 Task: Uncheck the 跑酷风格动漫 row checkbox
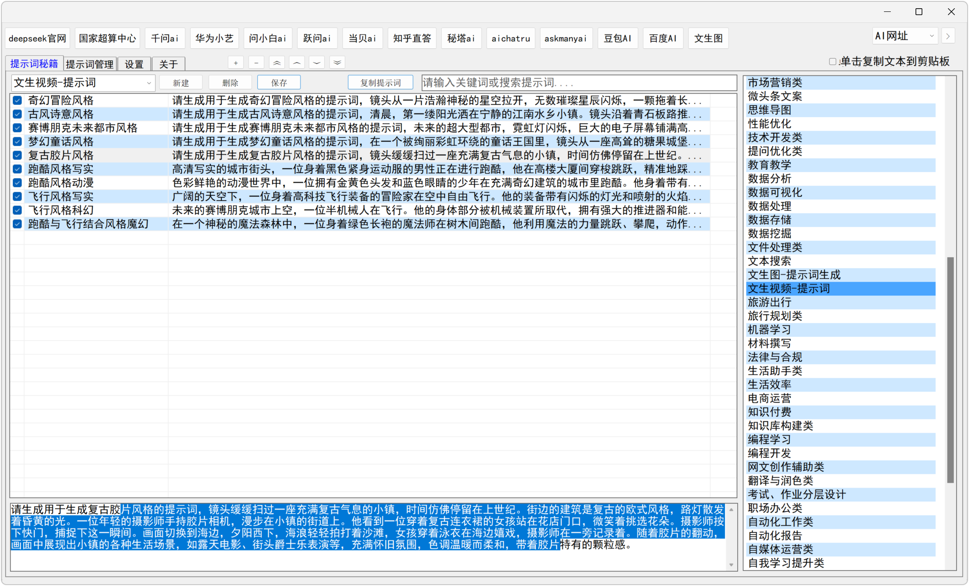click(17, 183)
